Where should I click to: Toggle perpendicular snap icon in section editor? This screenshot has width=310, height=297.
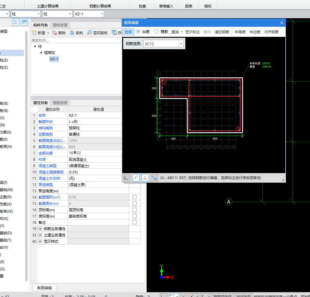pyautogui.click(x=145, y=178)
